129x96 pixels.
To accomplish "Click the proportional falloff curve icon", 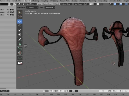I will click(x=101, y=4).
